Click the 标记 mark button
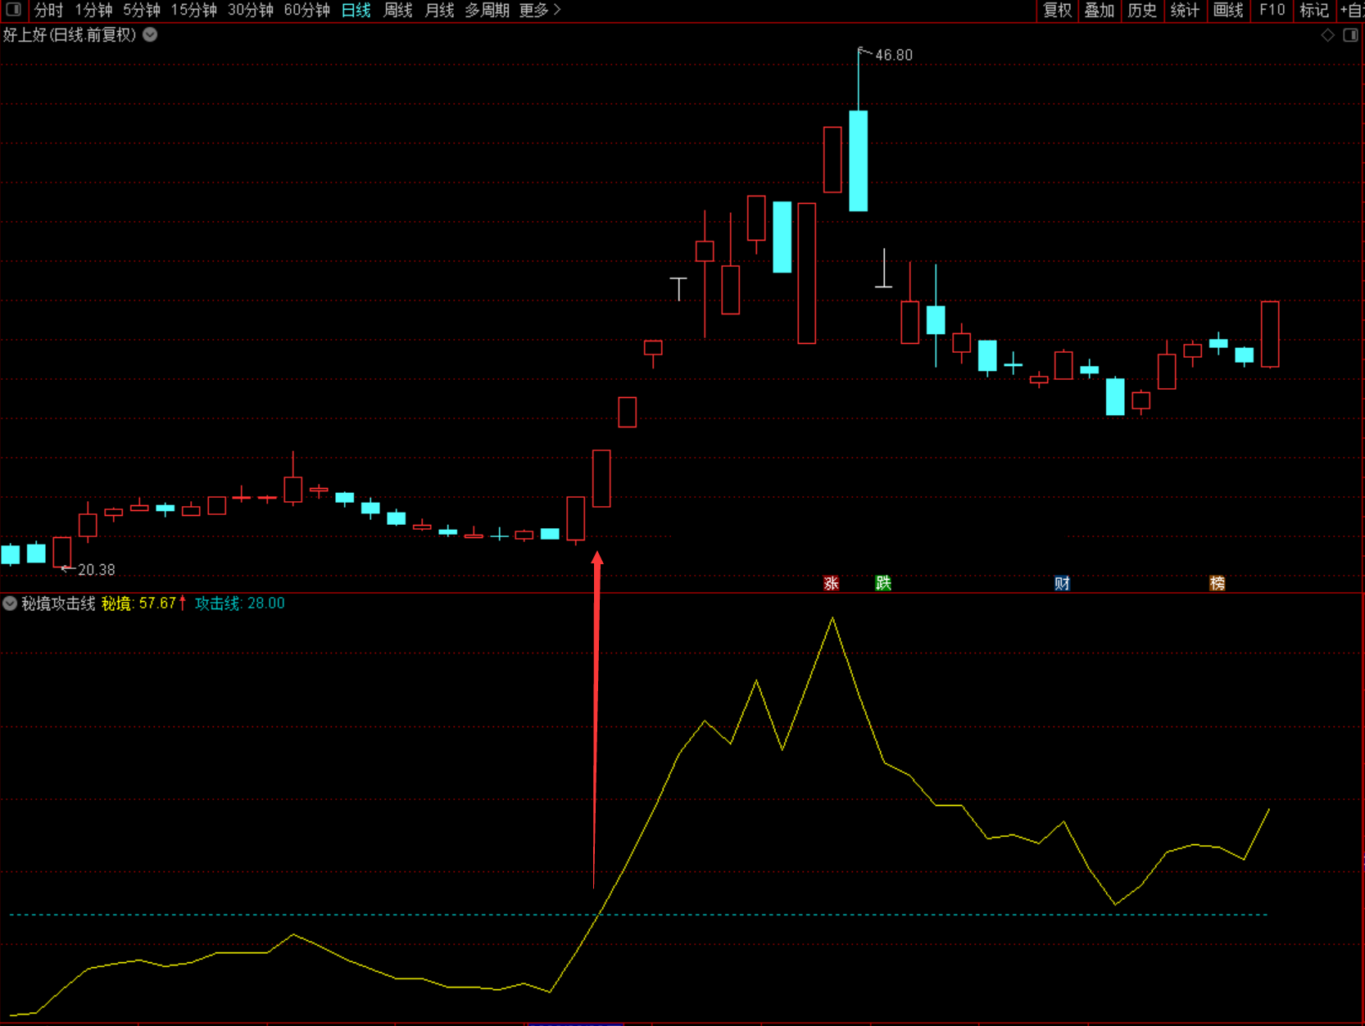1365x1026 pixels. [x=1314, y=10]
